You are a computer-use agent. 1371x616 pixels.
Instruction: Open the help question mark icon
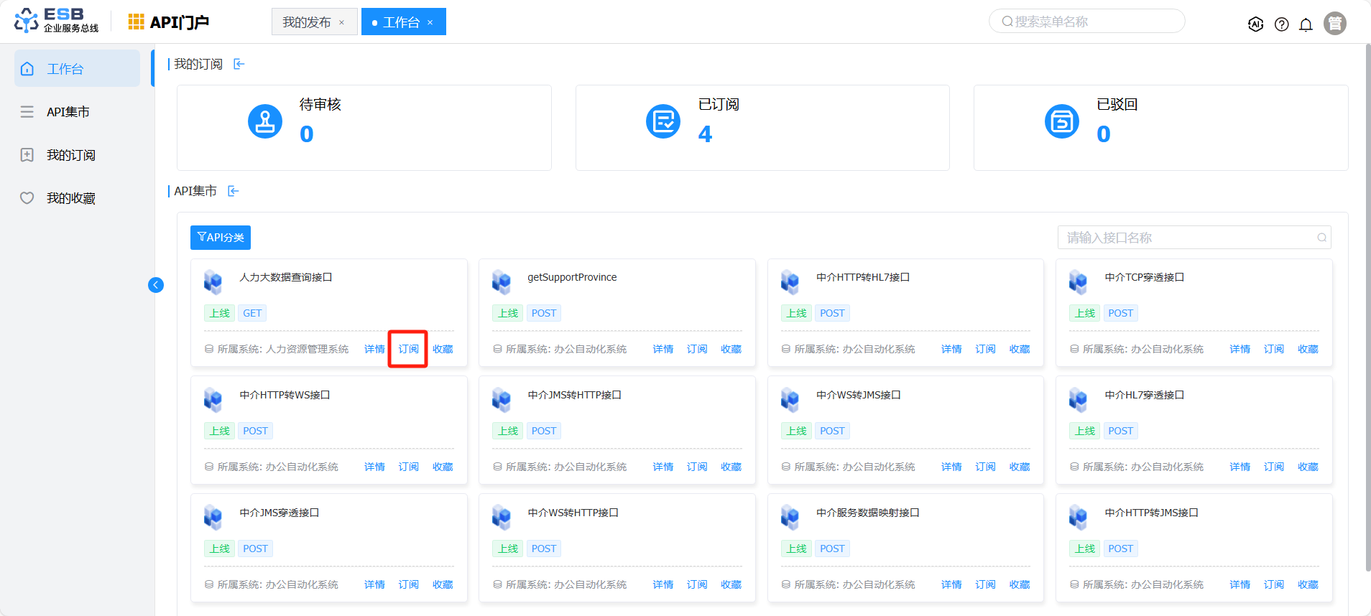[x=1281, y=24]
